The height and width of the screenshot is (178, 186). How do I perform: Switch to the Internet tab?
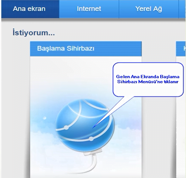pos(89,9)
